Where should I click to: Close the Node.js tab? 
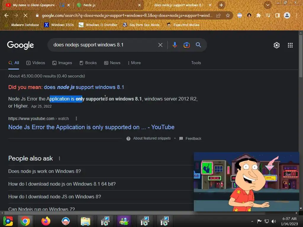(139, 5)
